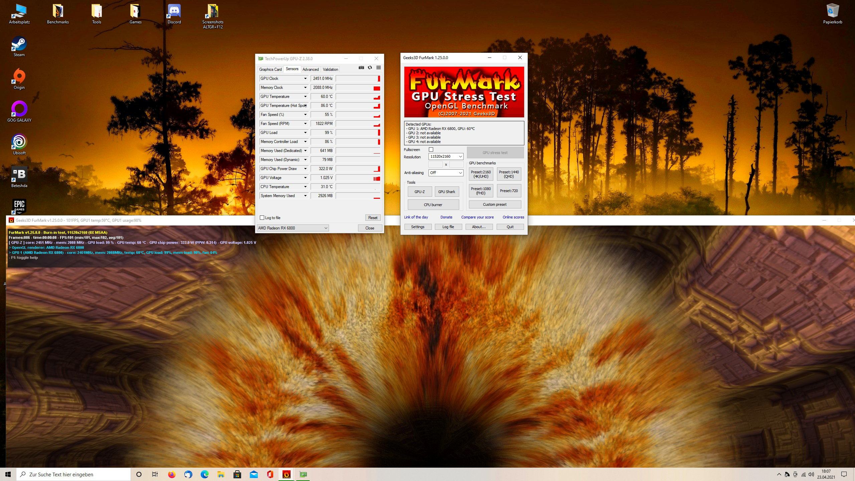This screenshot has height=481, width=855.
Task: Run Preset:2160 (4K/UHD) benchmark
Action: 481,174
